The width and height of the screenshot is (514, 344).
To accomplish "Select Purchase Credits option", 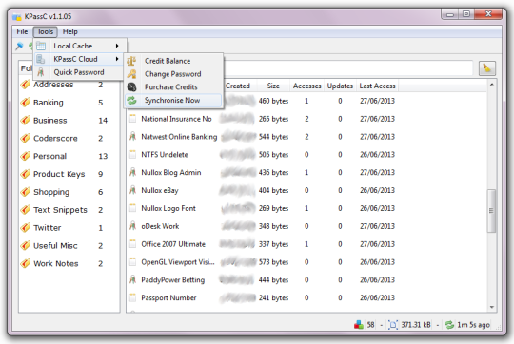I will pos(173,87).
